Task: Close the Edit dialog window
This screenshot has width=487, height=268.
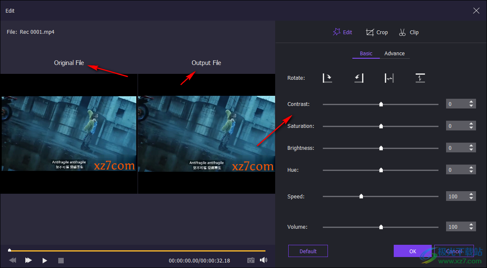Action: [x=476, y=11]
